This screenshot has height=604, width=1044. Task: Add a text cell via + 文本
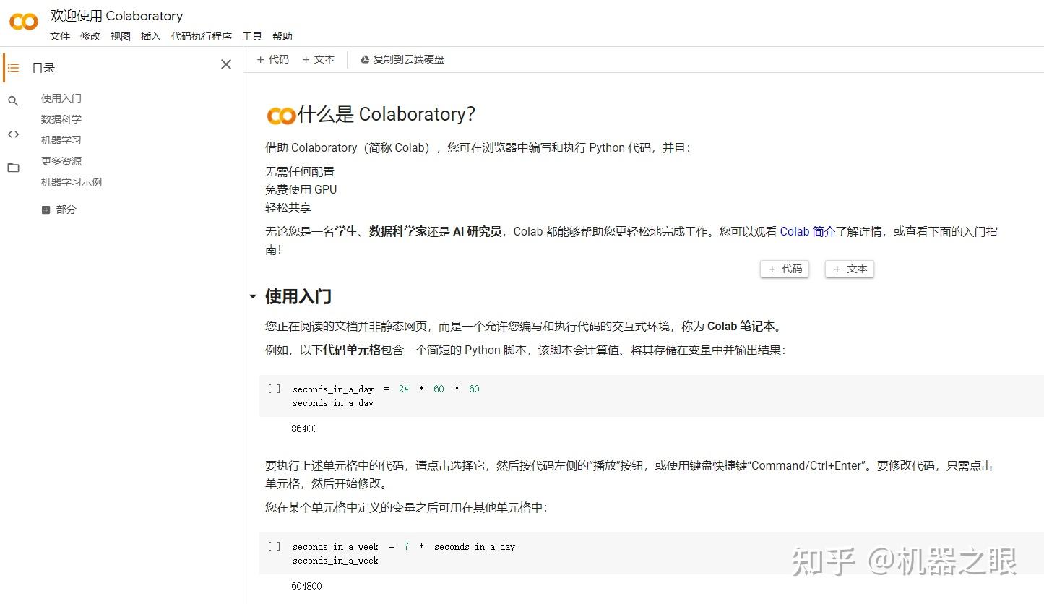tap(318, 59)
